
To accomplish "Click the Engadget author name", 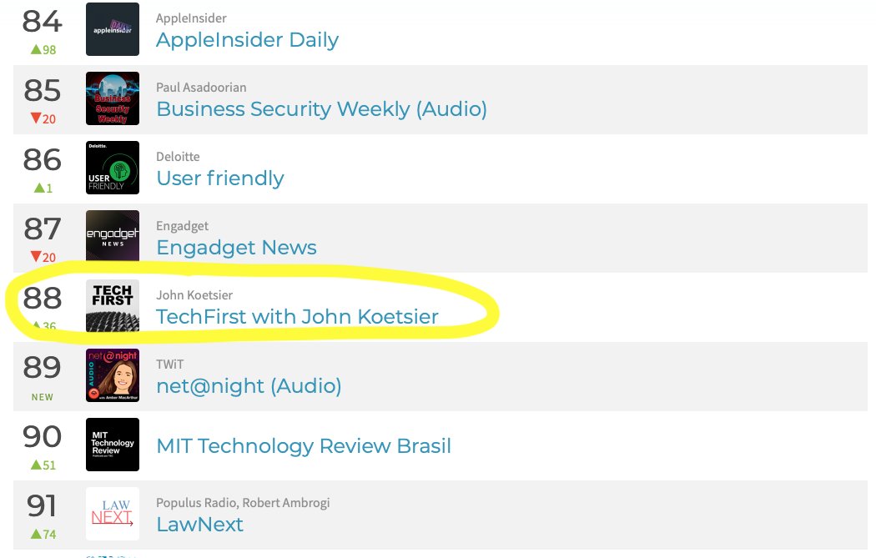I will [x=182, y=226].
